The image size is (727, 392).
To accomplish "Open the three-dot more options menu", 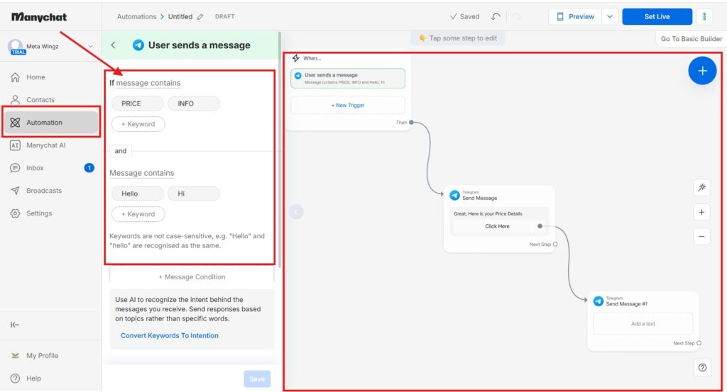I will click(704, 17).
